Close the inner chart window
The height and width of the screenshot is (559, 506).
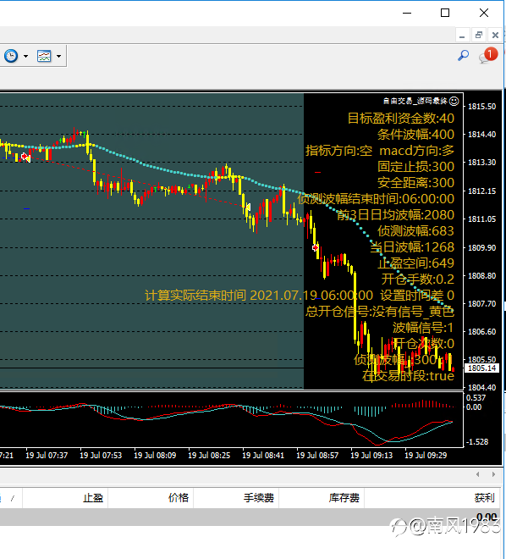click(x=495, y=35)
